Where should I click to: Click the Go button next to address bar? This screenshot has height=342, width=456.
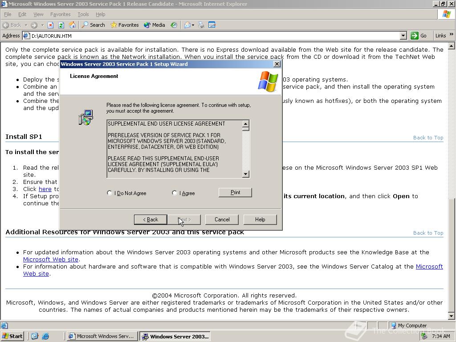[419, 36]
